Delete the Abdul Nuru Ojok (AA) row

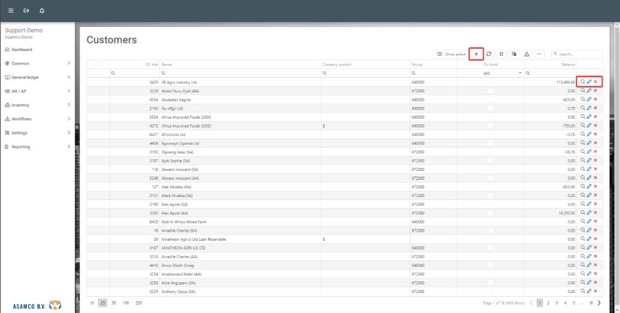(x=595, y=90)
